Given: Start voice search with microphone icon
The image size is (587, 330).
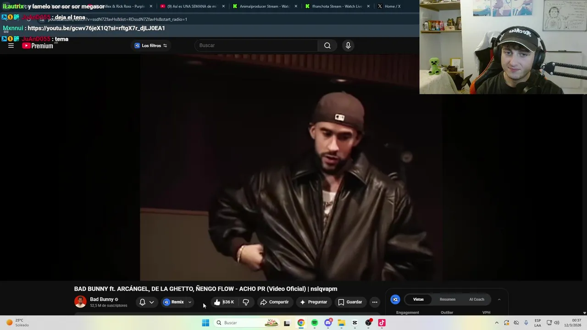Looking at the screenshot, I should coord(348,45).
